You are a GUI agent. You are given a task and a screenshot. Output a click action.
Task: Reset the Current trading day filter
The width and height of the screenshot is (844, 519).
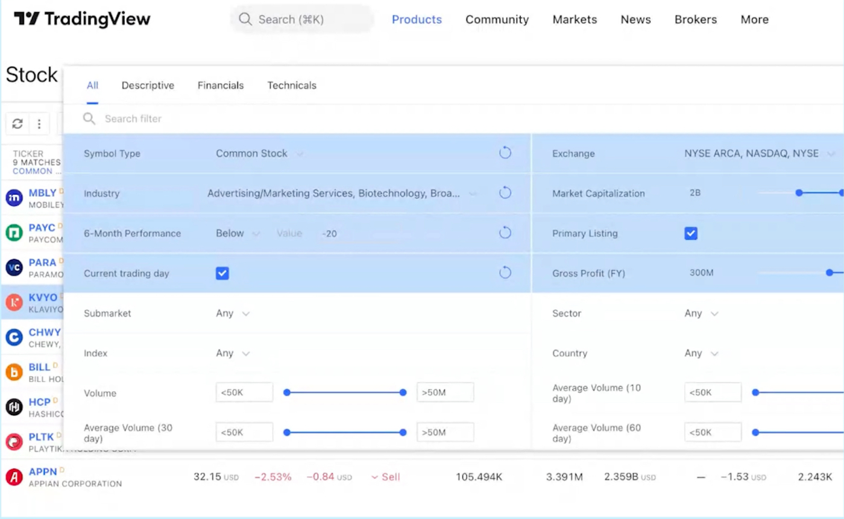505,273
